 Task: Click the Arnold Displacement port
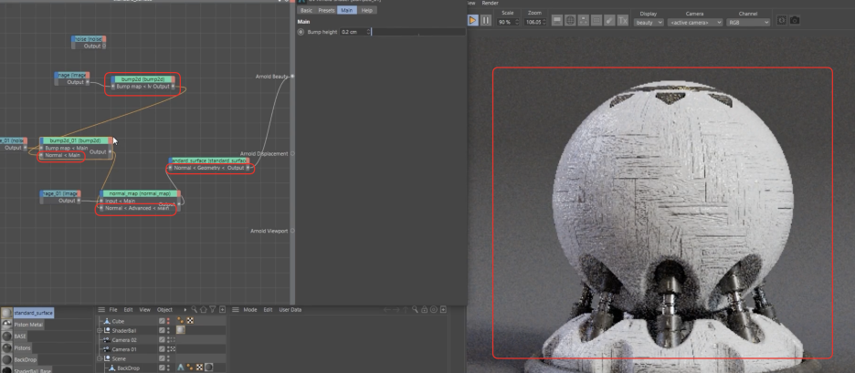pyautogui.click(x=292, y=153)
